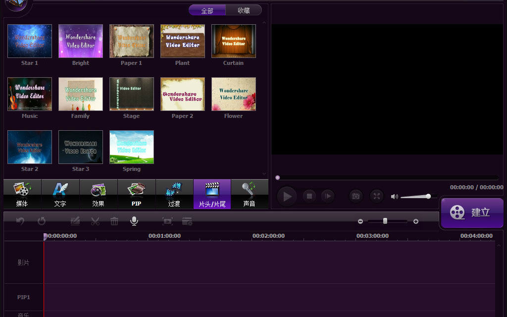
Task: Select the scissors split tool
Action: [95, 221]
